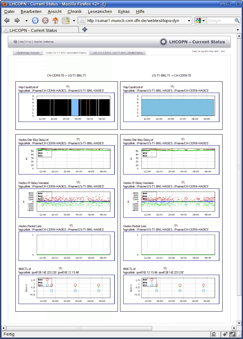The height and width of the screenshot is (339, 243).
Task: Reload the page with the blue circle icon
Action: pos(35,20)
